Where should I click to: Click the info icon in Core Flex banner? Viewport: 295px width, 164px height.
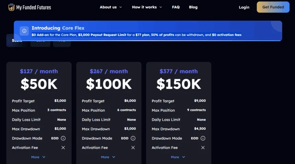(x=24, y=31)
